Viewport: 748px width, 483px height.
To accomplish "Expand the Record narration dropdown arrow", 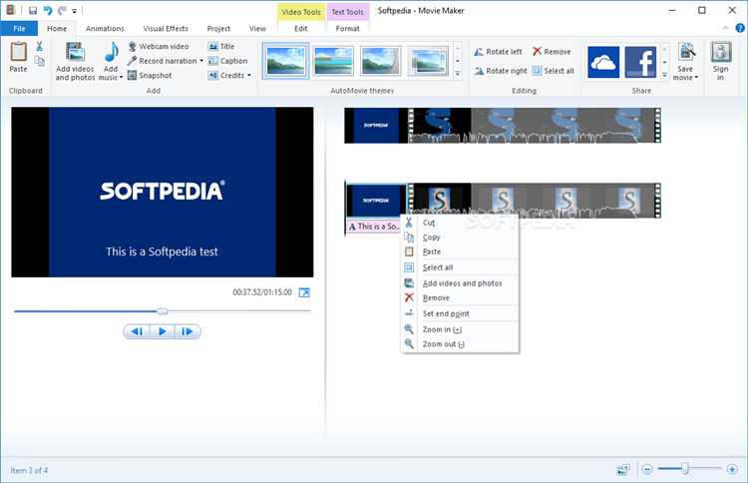I will pos(201,61).
